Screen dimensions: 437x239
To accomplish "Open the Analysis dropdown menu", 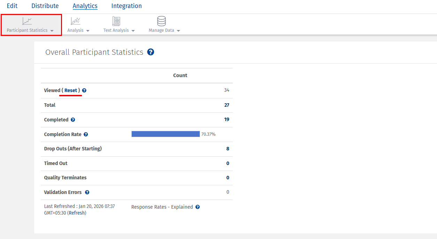I will click(88, 30).
